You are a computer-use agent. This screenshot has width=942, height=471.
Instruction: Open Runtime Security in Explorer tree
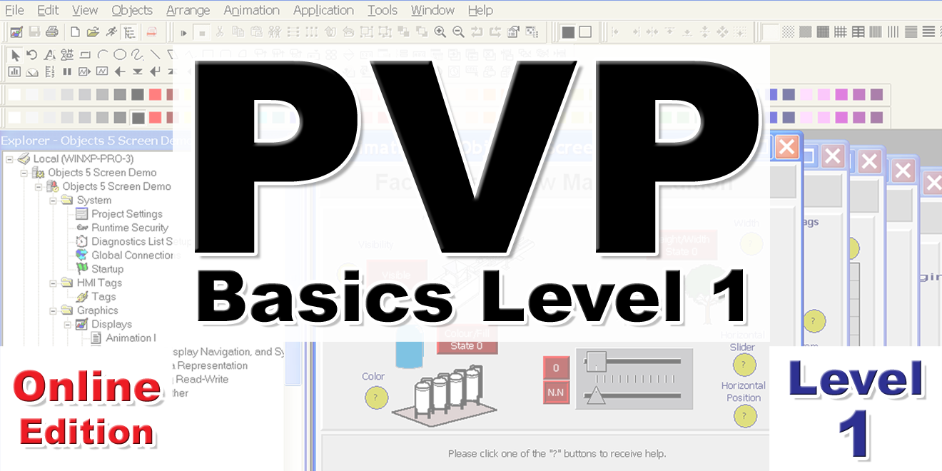[129, 228]
